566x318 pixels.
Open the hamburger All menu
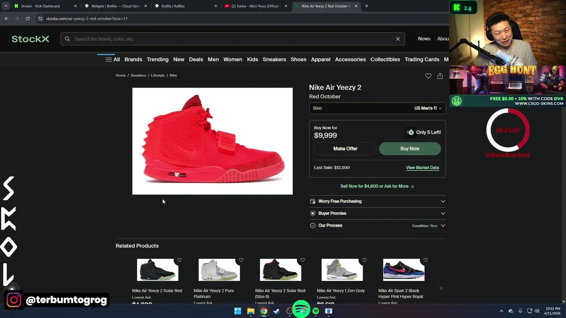112,59
